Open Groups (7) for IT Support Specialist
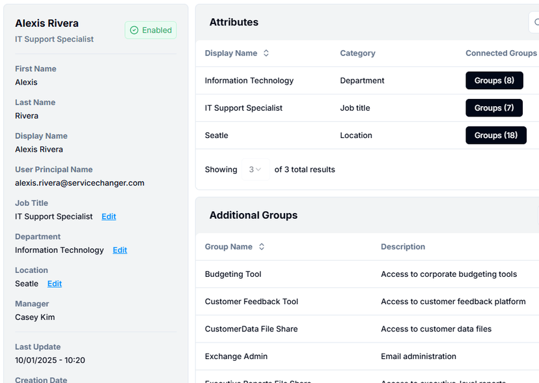Viewport: 539px width, 383px height. point(493,107)
